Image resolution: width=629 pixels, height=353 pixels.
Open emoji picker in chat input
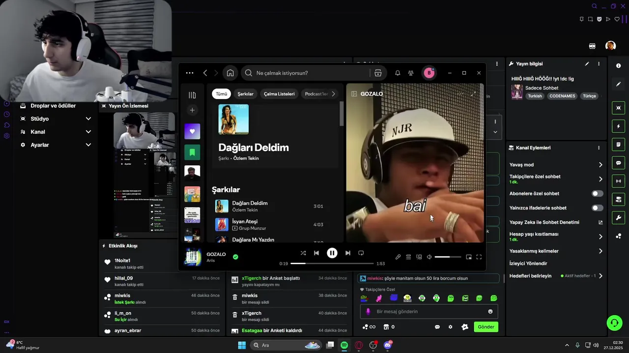[x=490, y=311]
